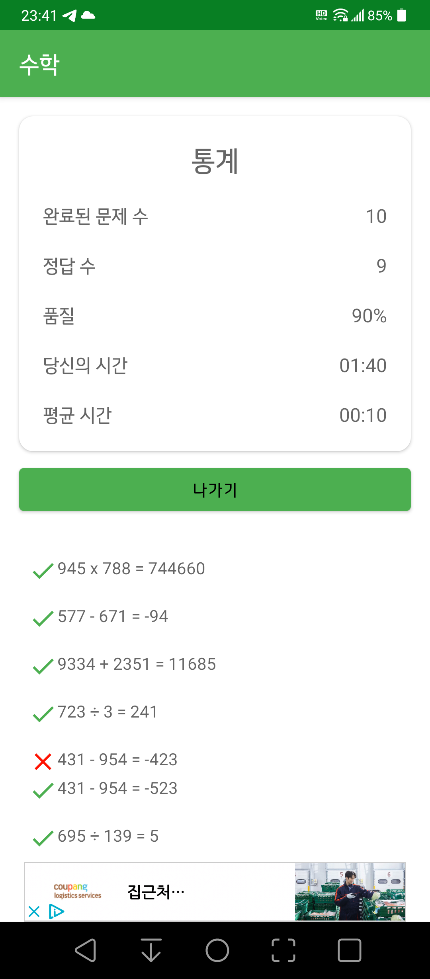430x979 pixels.
Task: Tap the Android back navigation triangle
Action: (86, 950)
